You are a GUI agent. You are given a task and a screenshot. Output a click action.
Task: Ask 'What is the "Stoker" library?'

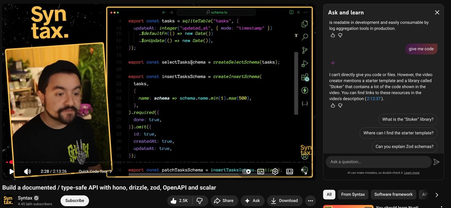pyautogui.click(x=408, y=119)
